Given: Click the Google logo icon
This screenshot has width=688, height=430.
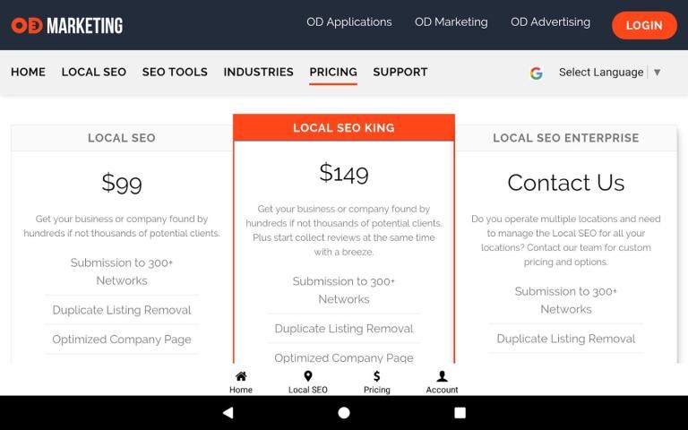Looking at the screenshot, I should [x=536, y=73].
